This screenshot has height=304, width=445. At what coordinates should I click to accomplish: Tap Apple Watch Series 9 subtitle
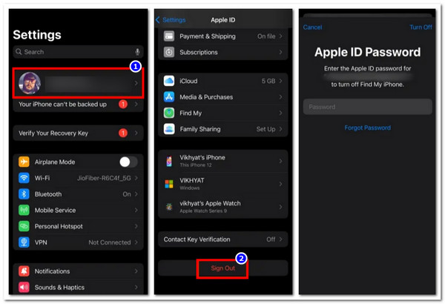point(203,211)
